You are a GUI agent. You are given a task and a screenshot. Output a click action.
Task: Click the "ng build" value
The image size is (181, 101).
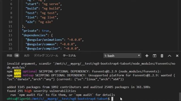click(51, 8)
